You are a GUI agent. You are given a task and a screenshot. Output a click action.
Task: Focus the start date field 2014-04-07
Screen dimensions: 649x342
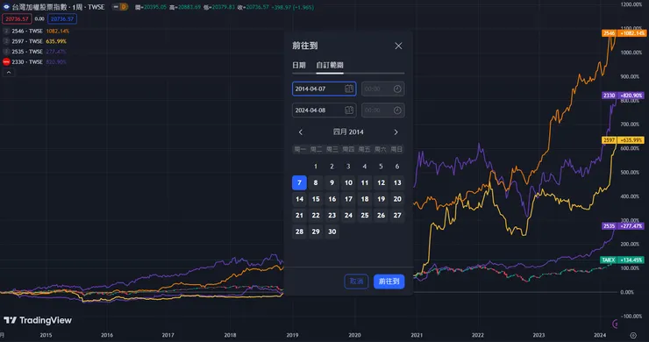tap(324, 89)
